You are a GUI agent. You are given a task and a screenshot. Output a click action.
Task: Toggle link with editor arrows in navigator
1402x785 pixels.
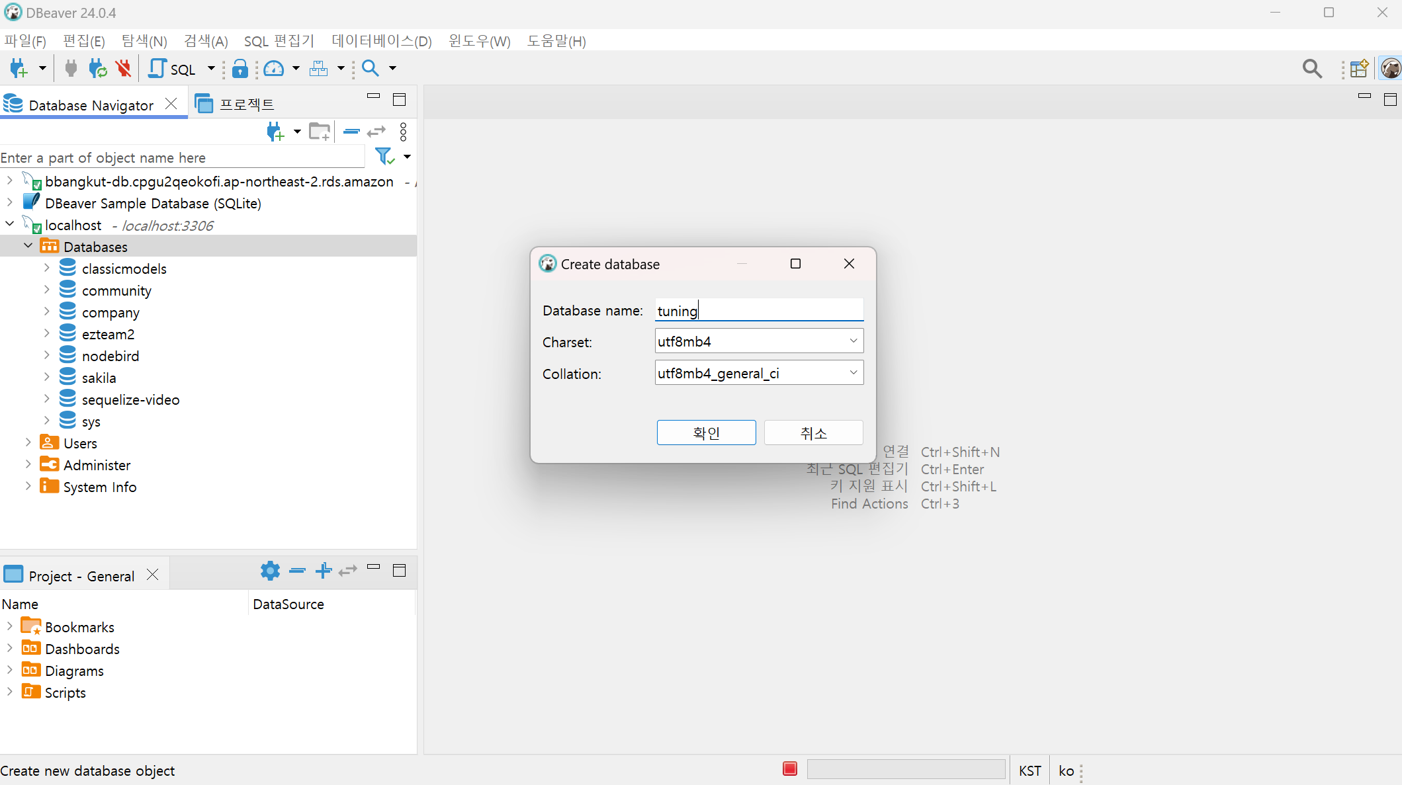376,132
